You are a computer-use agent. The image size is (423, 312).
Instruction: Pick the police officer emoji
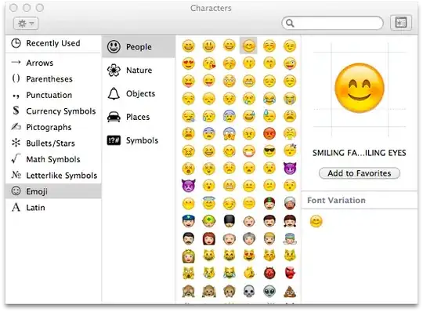point(189,221)
